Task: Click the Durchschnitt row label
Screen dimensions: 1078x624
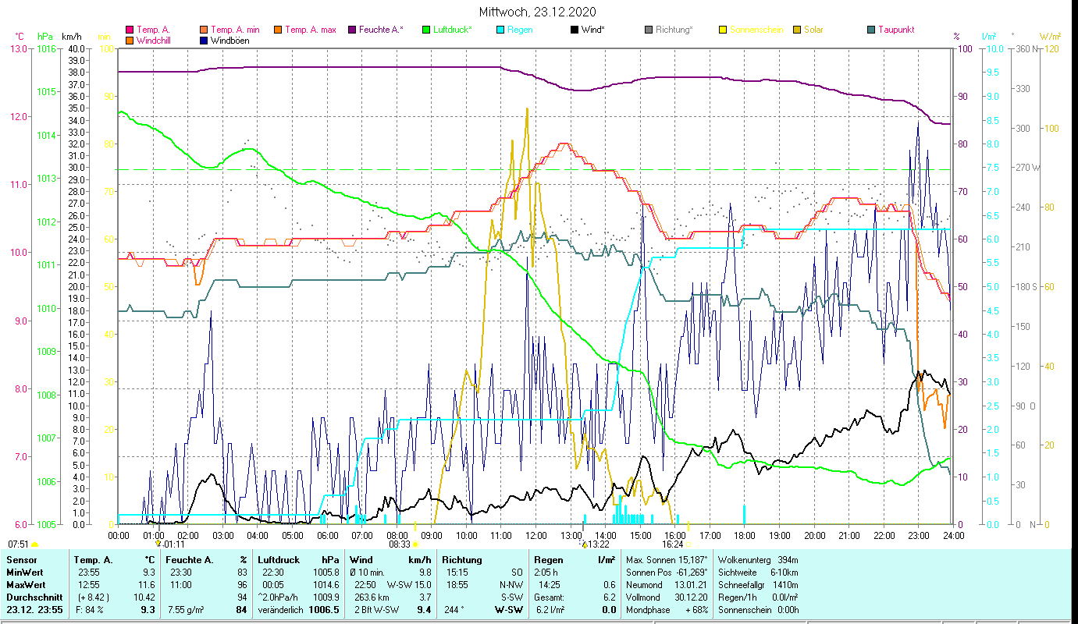Action: tap(34, 597)
